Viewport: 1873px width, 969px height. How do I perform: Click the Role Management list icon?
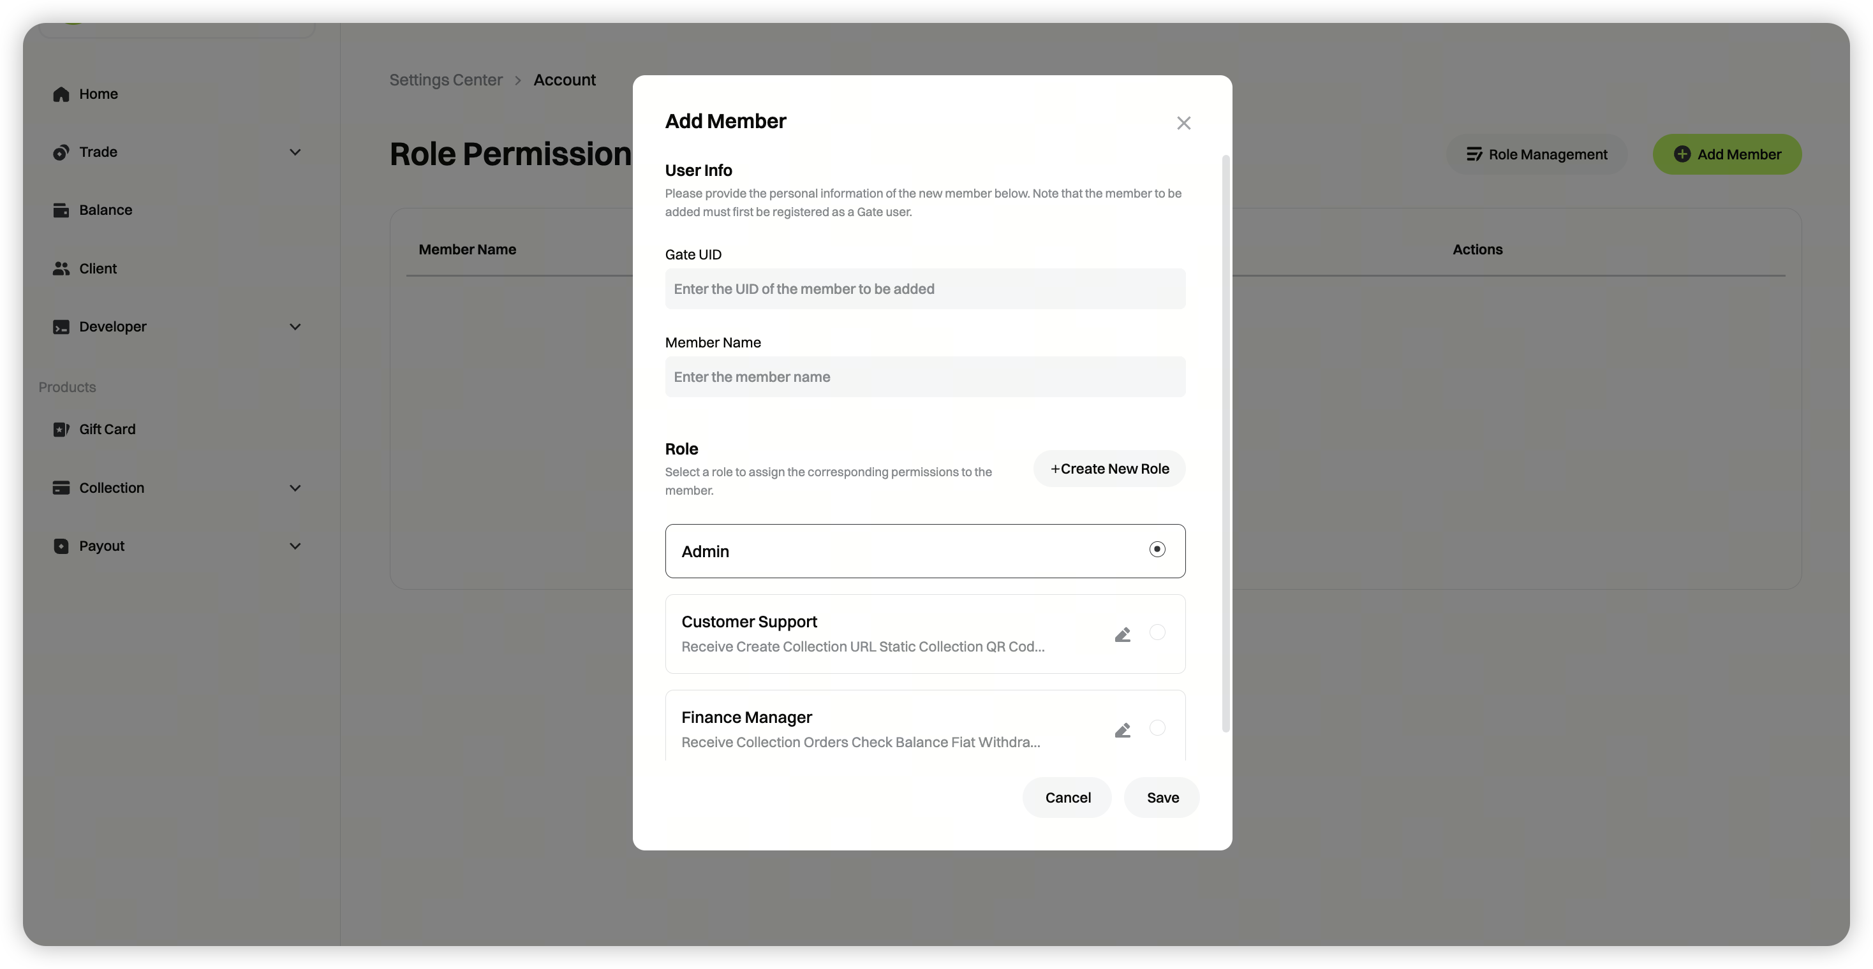pyautogui.click(x=1474, y=155)
